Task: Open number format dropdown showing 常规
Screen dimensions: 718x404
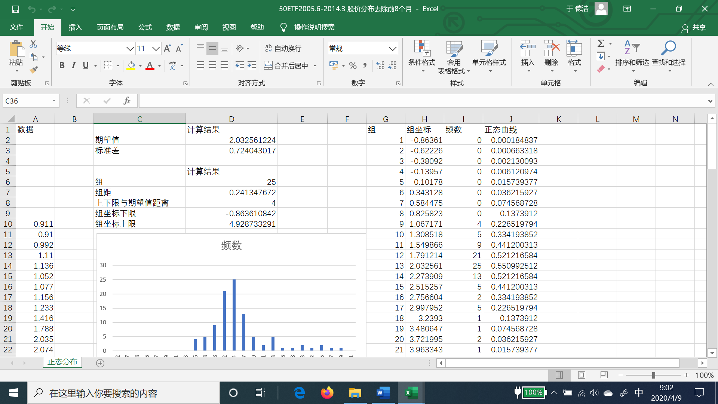Action: point(392,49)
